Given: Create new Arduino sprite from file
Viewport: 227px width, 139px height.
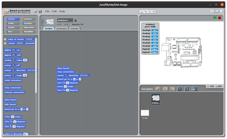Looking at the screenshot, I should 194,89.
